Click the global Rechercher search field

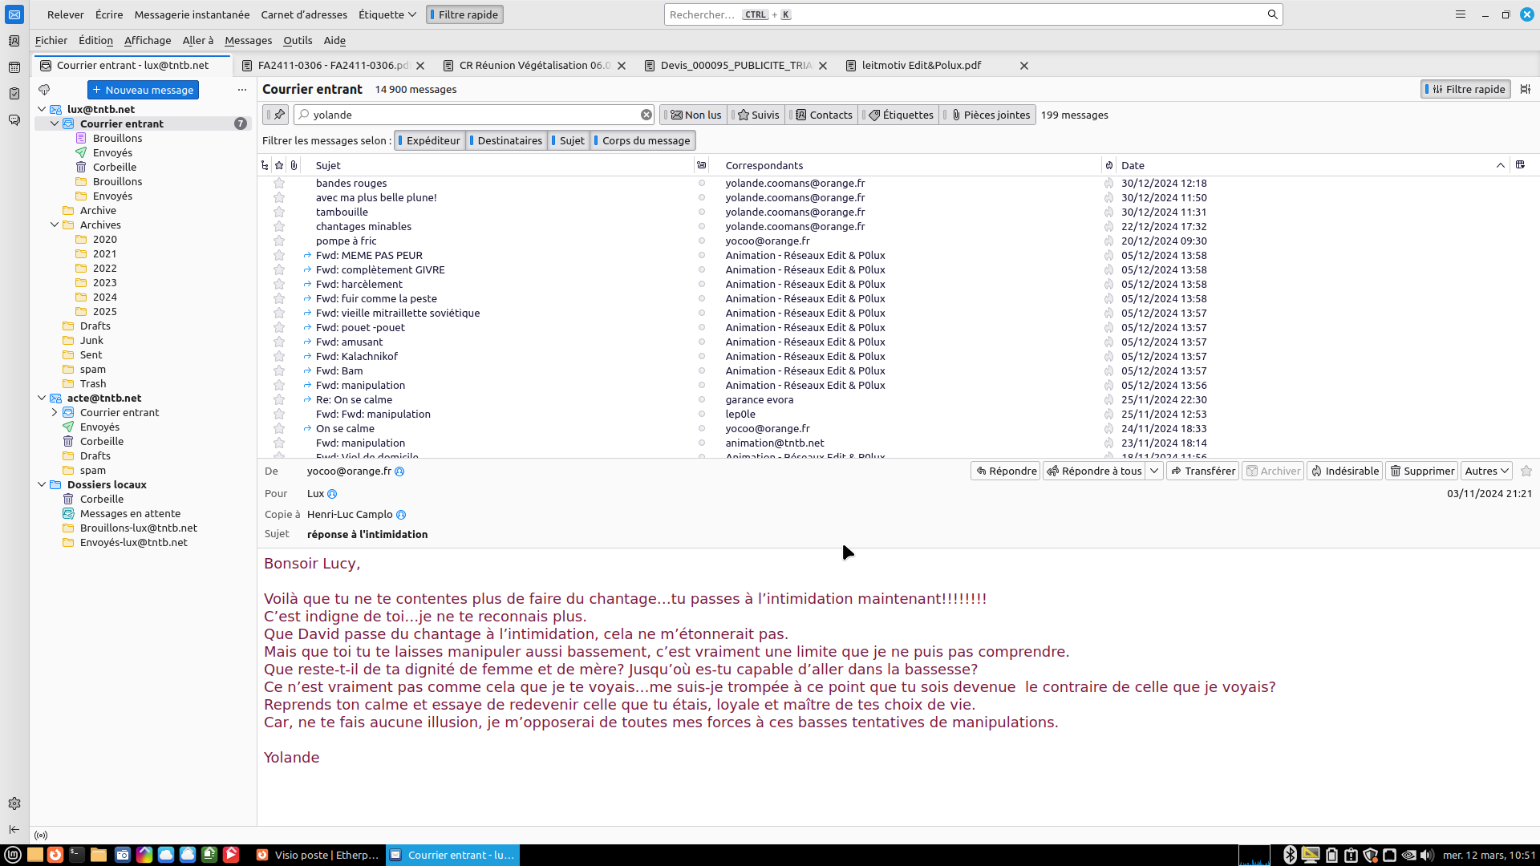tap(962, 14)
